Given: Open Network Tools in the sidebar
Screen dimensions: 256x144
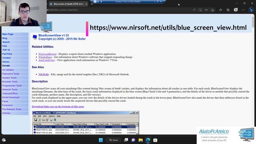Looking at the screenshot, I should [10, 90].
